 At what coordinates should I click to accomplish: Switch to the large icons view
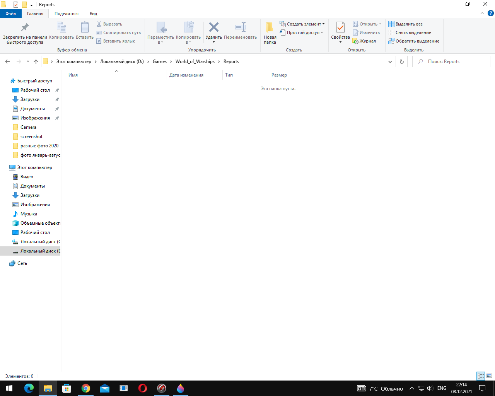tap(489, 376)
